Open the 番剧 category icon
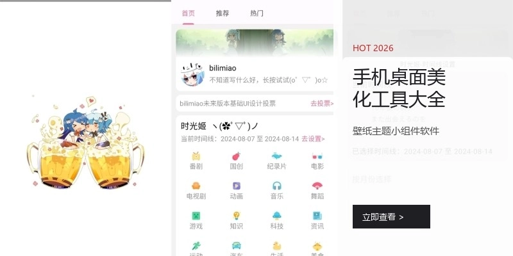 point(196,156)
